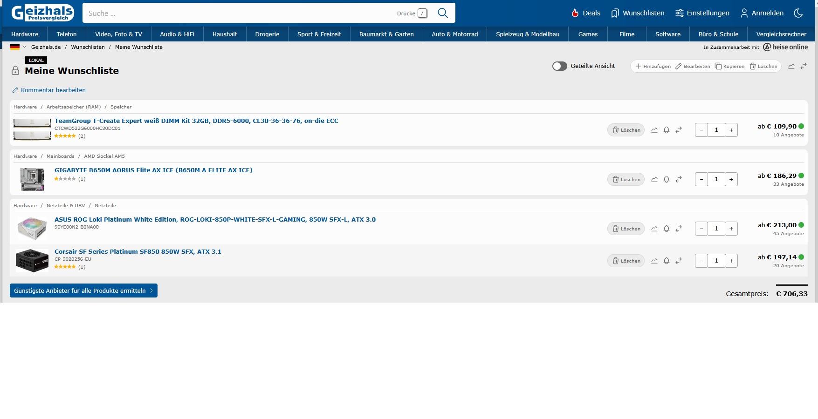818x419 pixels.
Task: Click Kopieren in wishlist toolbar
Action: [x=729, y=66]
